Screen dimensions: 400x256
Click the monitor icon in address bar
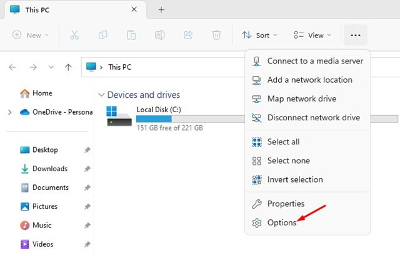coord(91,67)
